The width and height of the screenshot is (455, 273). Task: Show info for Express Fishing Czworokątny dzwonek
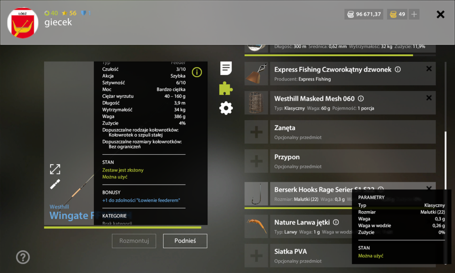point(398,69)
